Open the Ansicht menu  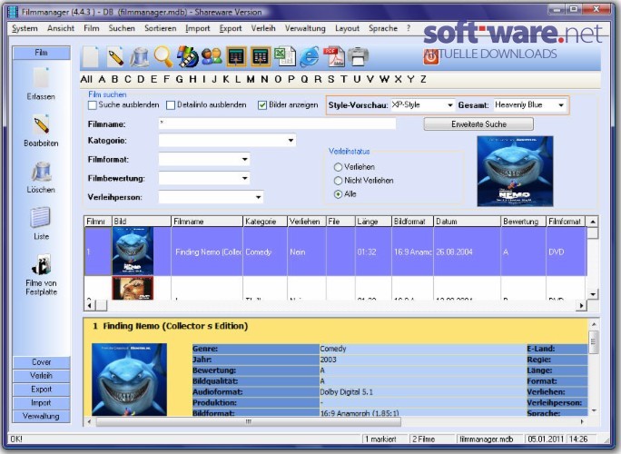(x=61, y=28)
